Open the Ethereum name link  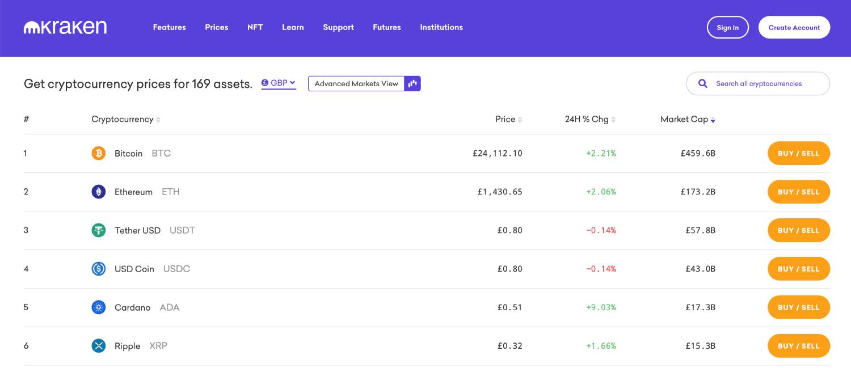pos(133,192)
